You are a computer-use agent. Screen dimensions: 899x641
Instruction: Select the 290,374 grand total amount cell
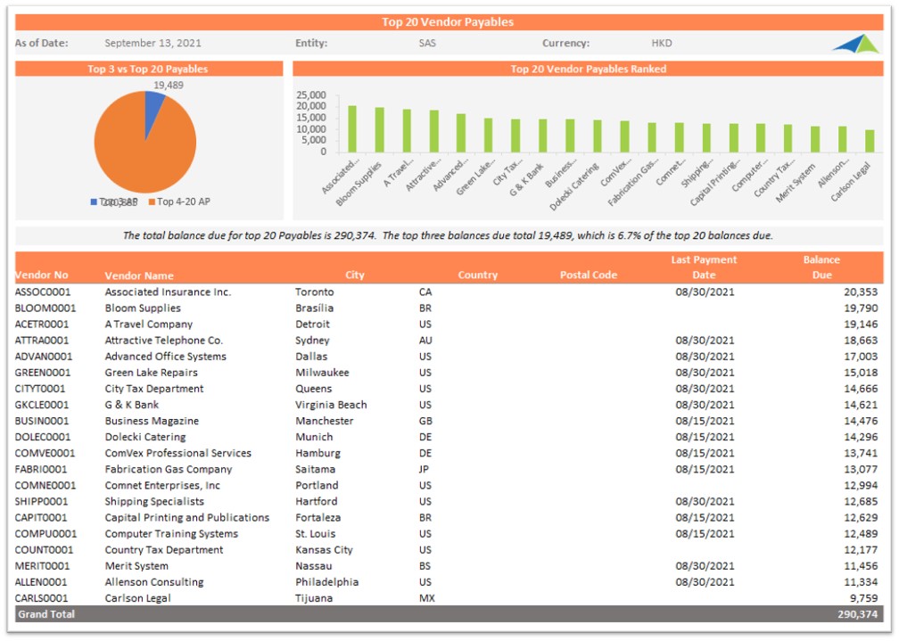click(856, 614)
